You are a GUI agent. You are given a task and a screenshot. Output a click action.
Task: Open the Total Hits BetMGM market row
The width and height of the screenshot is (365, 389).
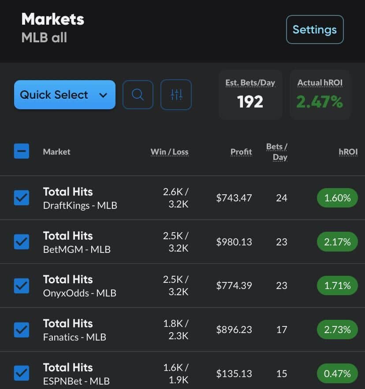point(182,241)
